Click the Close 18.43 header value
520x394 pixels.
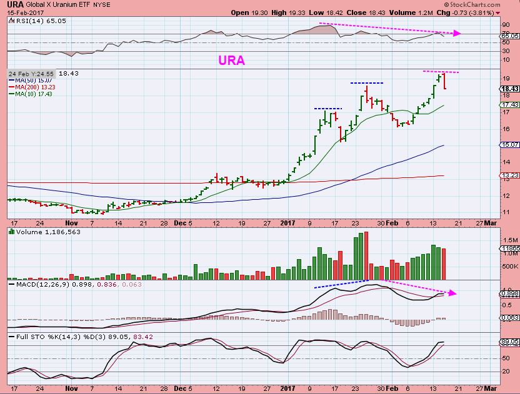(366, 13)
